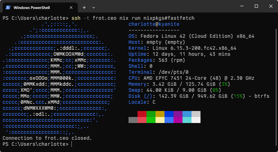This screenshot has width=278, height=152.
Task: Click the Terminal: /dev/pts/0 line
Action: (x=158, y=72)
